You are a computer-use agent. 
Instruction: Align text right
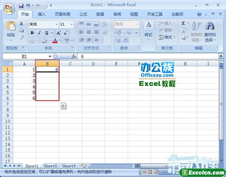(x=96, y=32)
